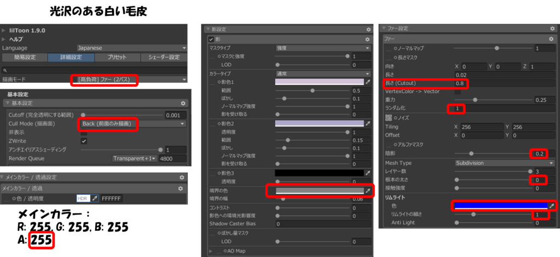Viewport: 560px width, 257px height.
Task: Expand the ヘルプ foldout
Action: [4, 39]
